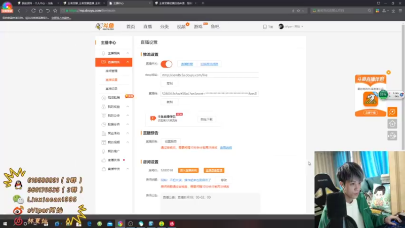Image resolution: width=405 pixels, height=228 pixels.
Task: Expand the 我的公会 sidebar section
Action: [128, 116]
